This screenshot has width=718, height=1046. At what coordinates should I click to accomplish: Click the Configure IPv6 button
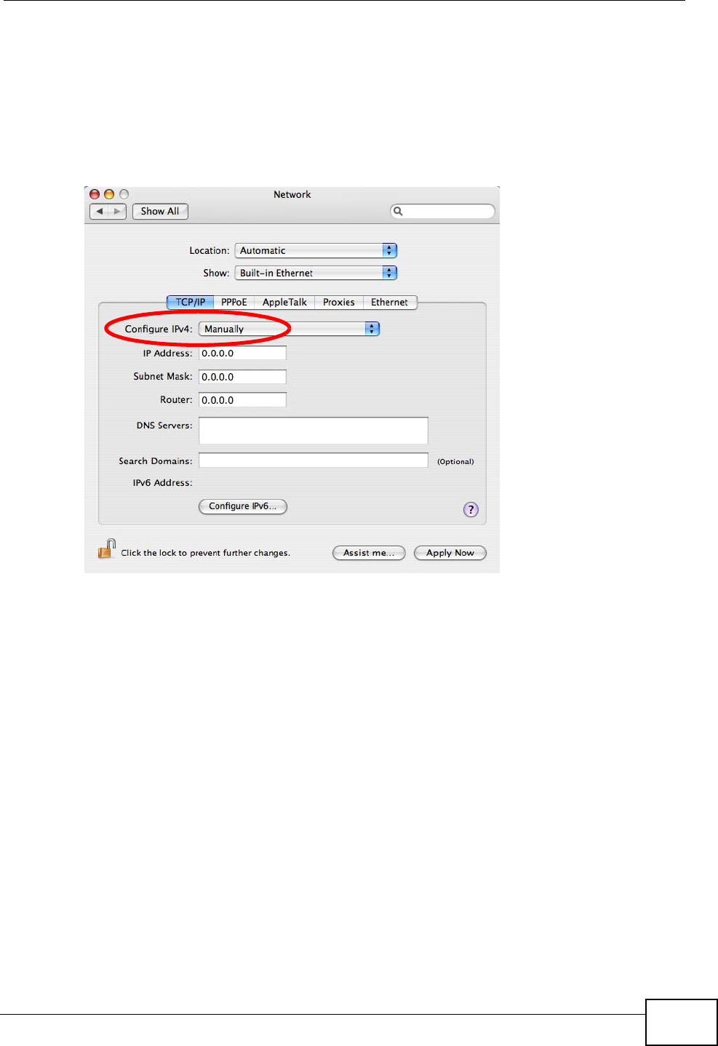click(x=243, y=506)
